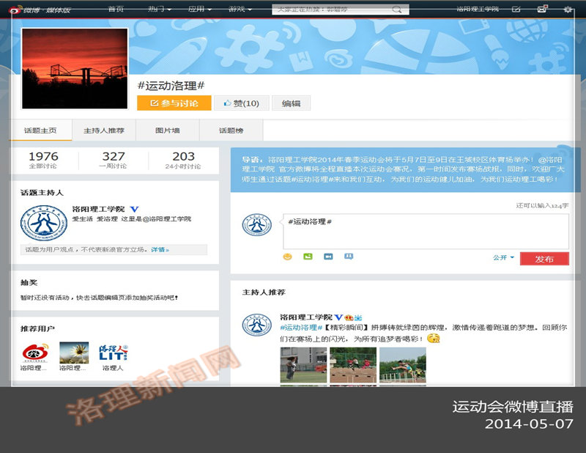Like the topic with the 赞(10) button
Viewport: 586px width, 453px height.
pyautogui.click(x=242, y=103)
